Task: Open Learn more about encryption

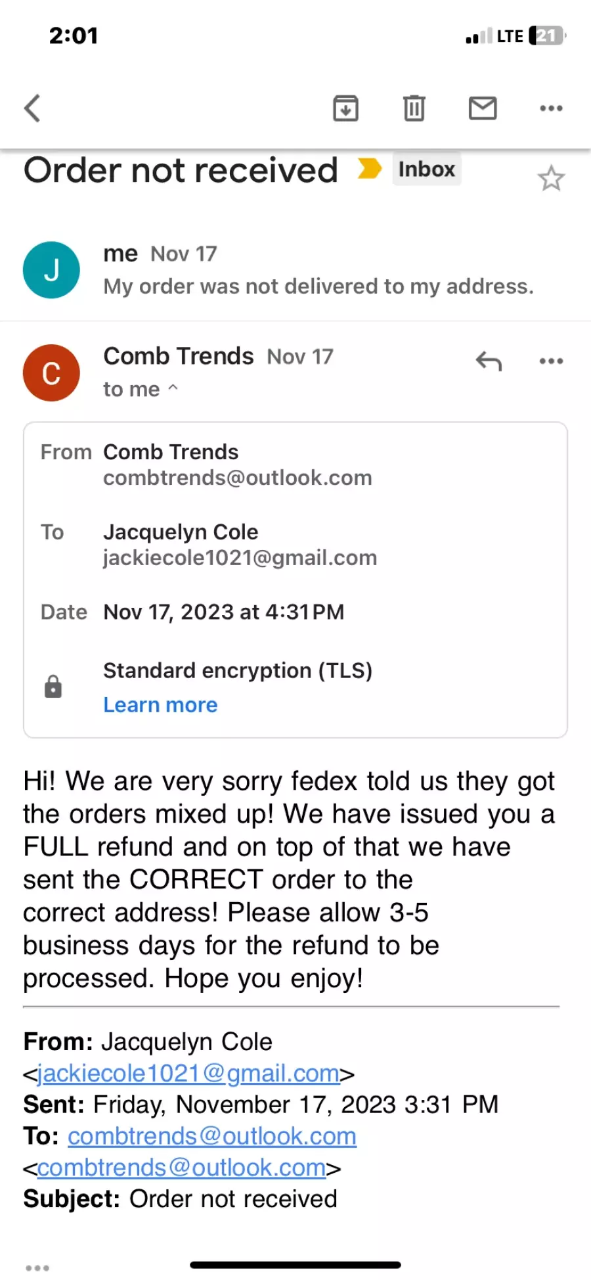Action: (x=160, y=705)
